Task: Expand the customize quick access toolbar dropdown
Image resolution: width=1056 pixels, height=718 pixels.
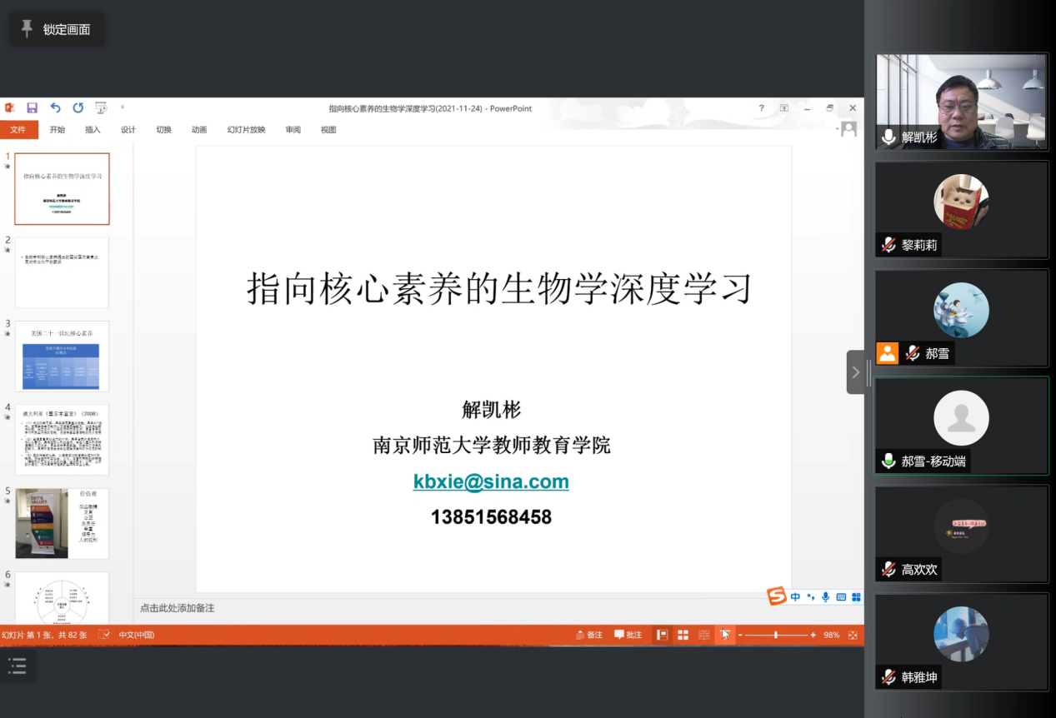Action: (x=123, y=107)
